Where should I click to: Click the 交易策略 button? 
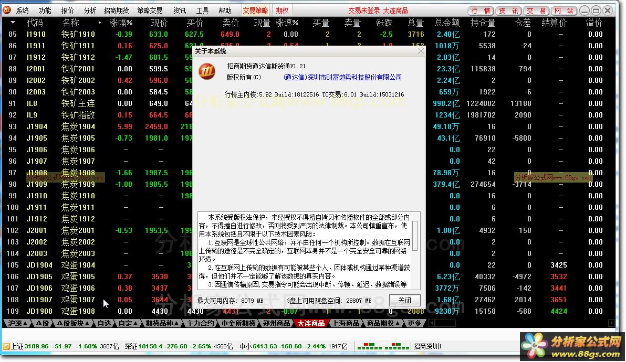tap(256, 11)
